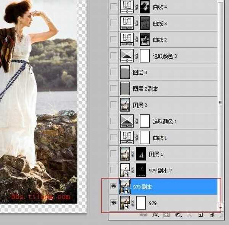
Task: Select the 图层 1 black mask thumbnail
Action: coord(141,154)
